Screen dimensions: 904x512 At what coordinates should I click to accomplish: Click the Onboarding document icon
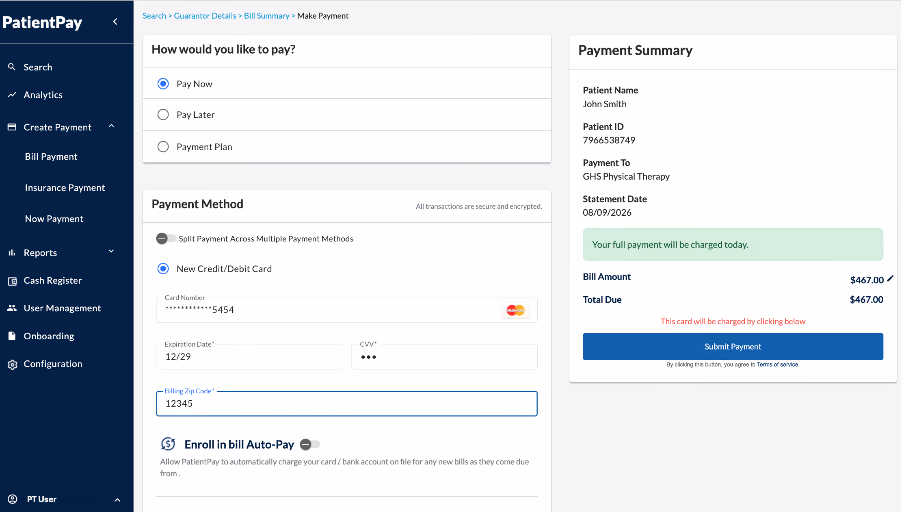pyautogui.click(x=12, y=336)
